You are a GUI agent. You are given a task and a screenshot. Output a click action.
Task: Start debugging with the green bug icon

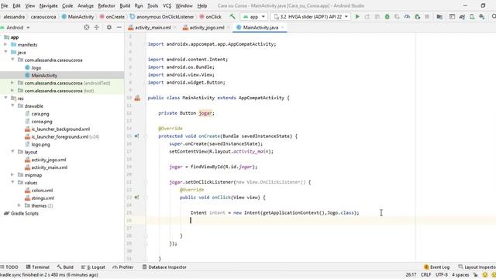coord(387,16)
